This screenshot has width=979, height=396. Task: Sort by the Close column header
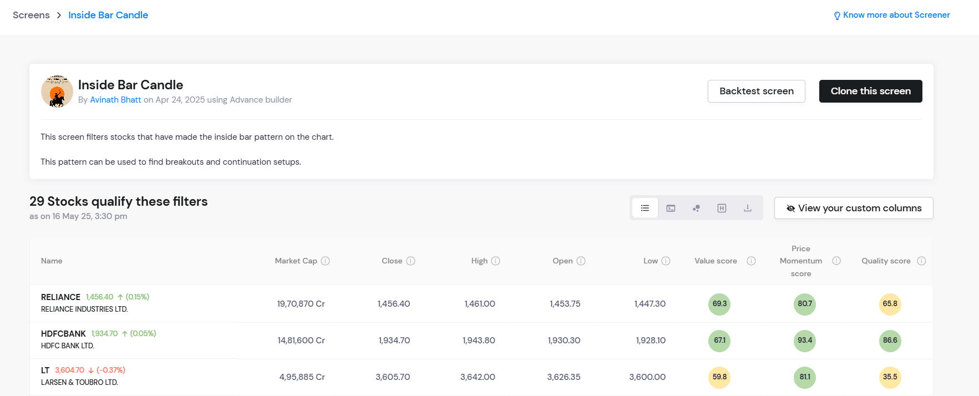tap(392, 261)
